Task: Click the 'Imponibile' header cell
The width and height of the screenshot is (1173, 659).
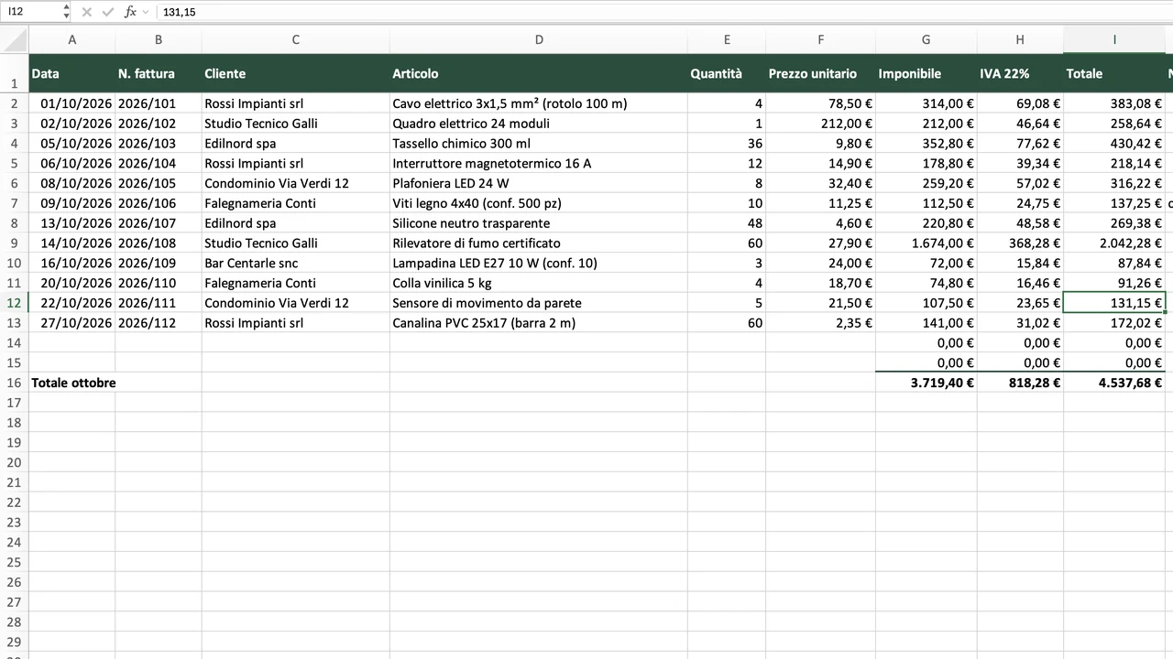Action: 926,73
